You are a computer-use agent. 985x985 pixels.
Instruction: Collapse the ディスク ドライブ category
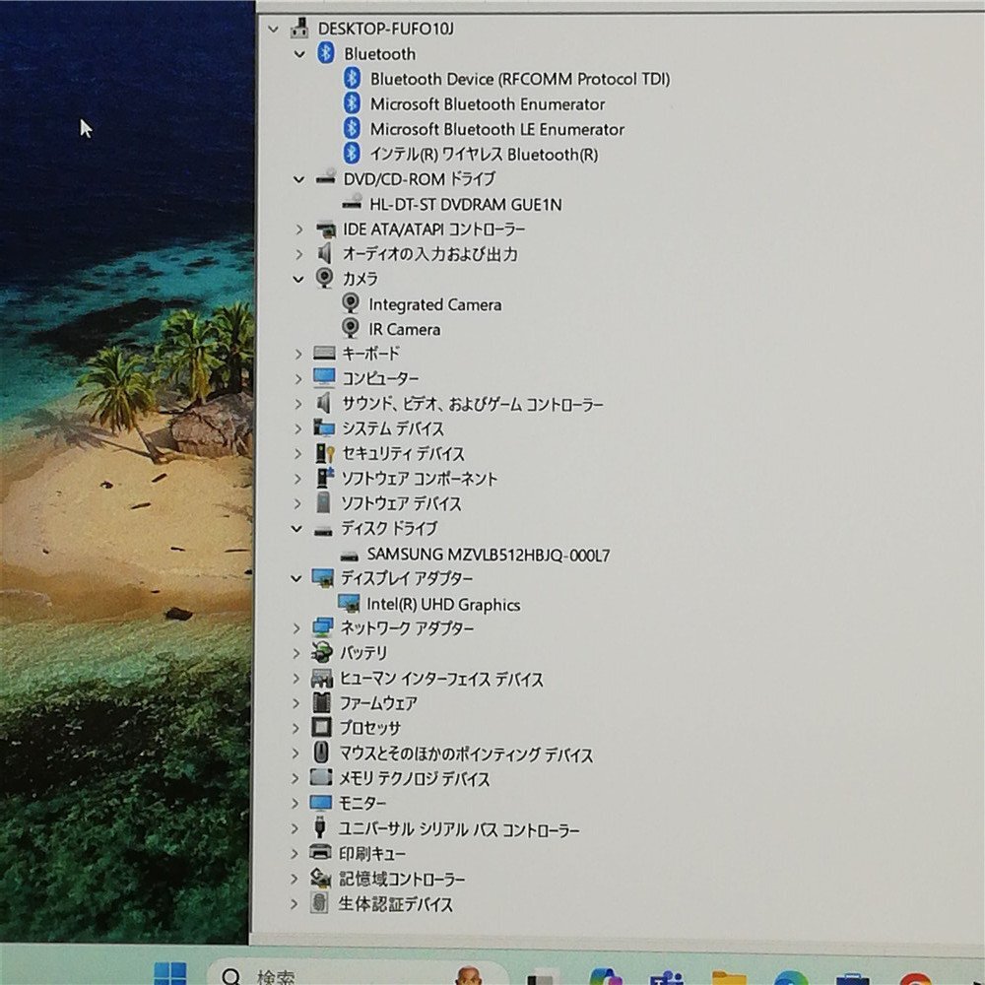coord(296,529)
